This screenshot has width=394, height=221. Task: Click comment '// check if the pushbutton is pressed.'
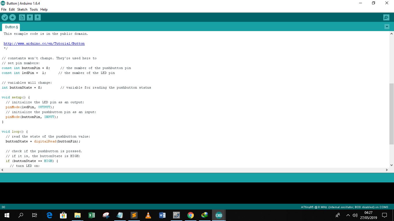[x=44, y=151]
